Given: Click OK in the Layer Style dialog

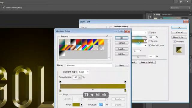Looking at the screenshot, I should click(179, 27).
